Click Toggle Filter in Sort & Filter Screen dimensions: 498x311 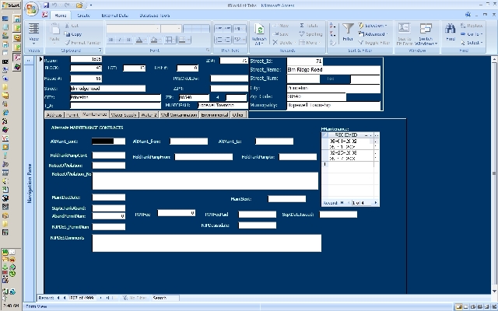tap(376, 43)
